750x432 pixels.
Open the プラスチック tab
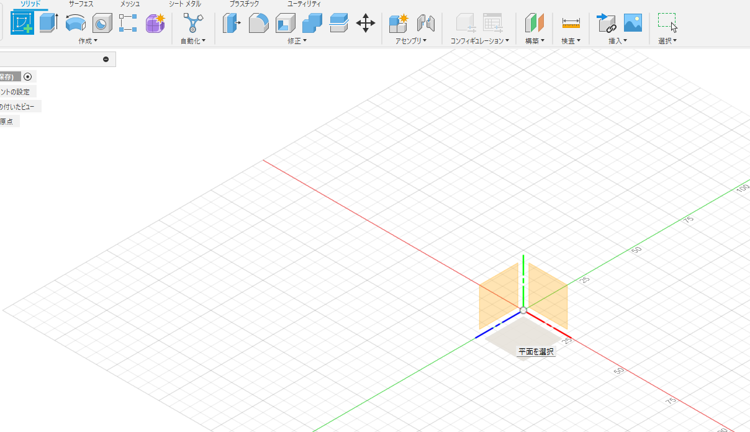(x=244, y=4)
